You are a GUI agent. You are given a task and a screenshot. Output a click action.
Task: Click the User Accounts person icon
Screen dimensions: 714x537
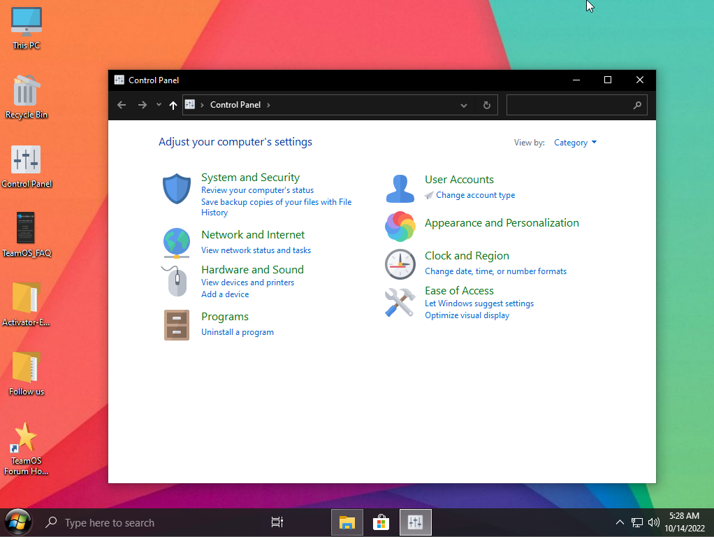pos(400,189)
